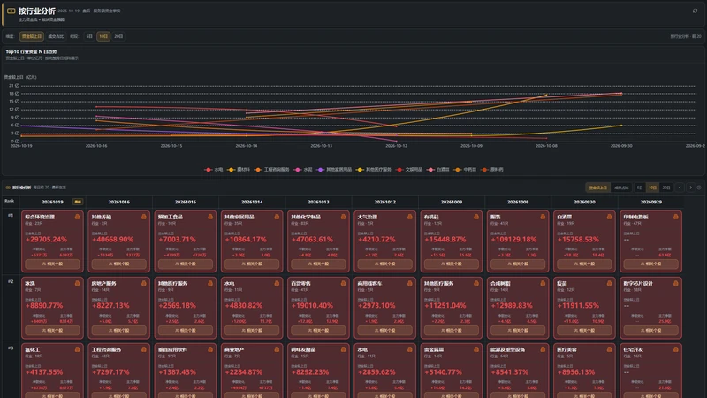The image size is (707, 398).
Task: Click the 20260929 column header
Action: (x=651, y=203)
